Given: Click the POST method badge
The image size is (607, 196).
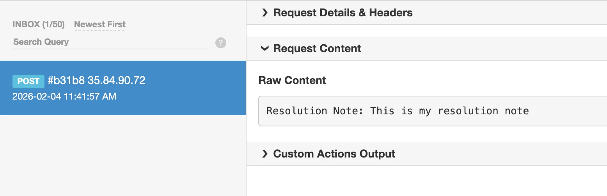Looking at the screenshot, I should [28, 81].
